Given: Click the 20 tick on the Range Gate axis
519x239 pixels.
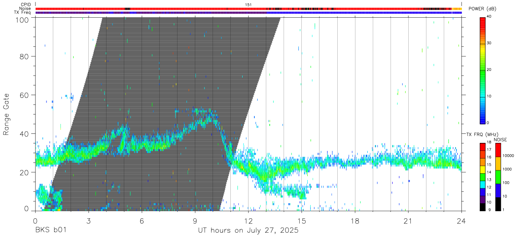Looking at the screenshot, I should point(25,172).
